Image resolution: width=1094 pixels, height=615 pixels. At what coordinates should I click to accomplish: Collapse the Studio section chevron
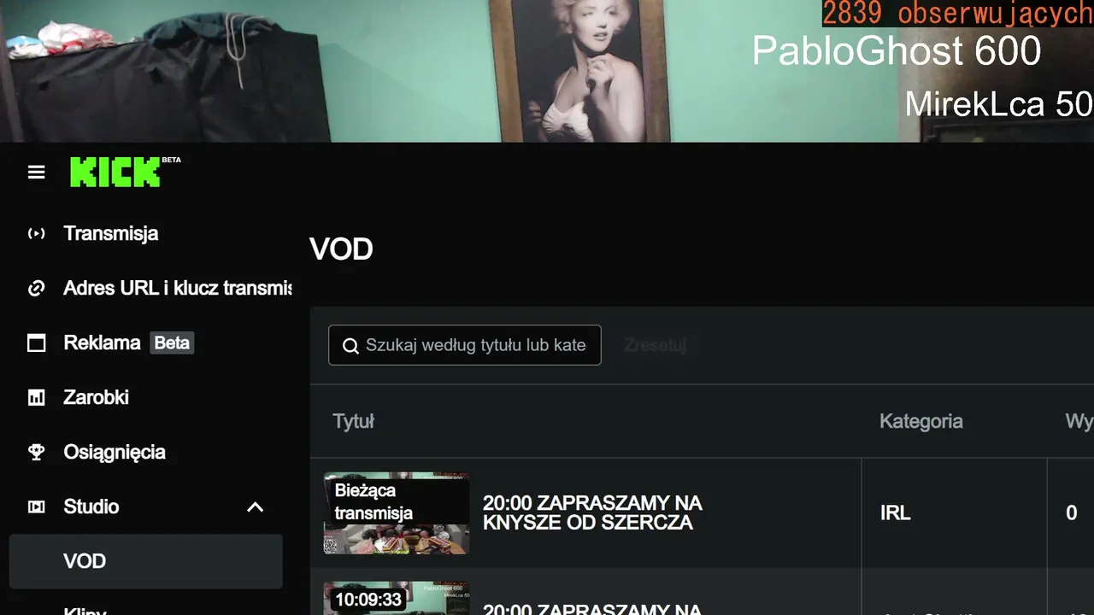(x=255, y=507)
